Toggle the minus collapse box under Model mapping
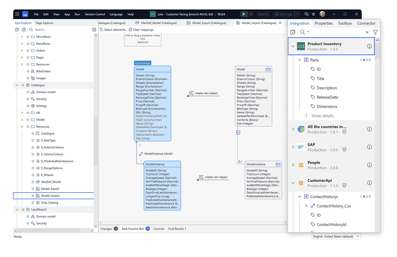 pyautogui.click(x=238, y=133)
